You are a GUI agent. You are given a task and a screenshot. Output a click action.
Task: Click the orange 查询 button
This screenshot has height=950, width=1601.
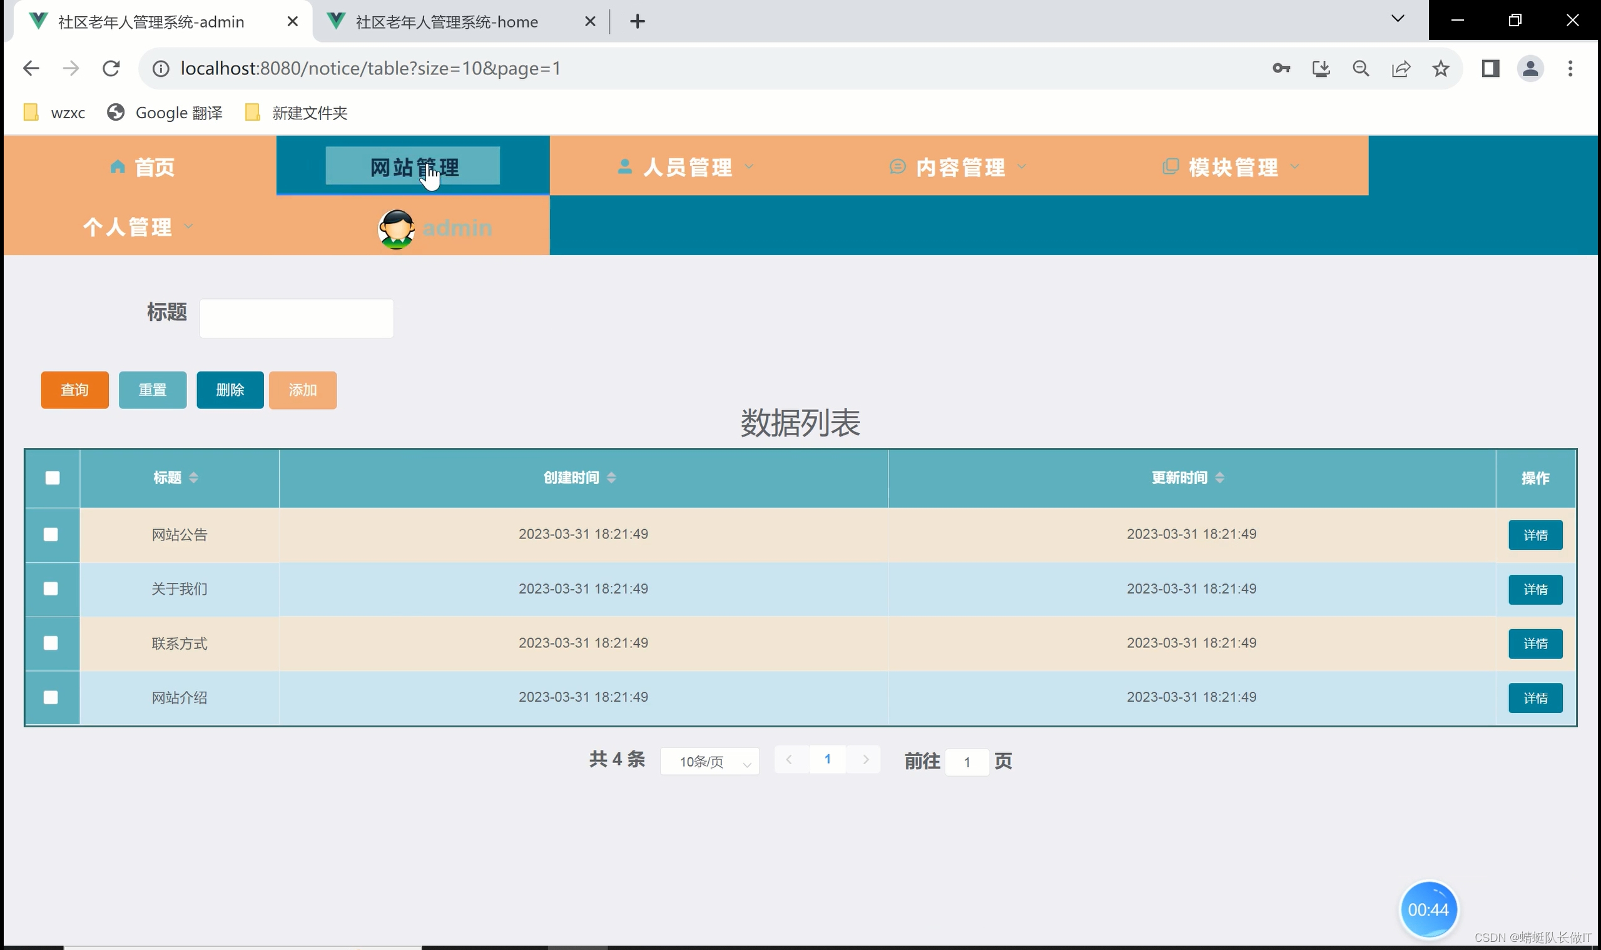pyautogui.click(x=74, y=390)
